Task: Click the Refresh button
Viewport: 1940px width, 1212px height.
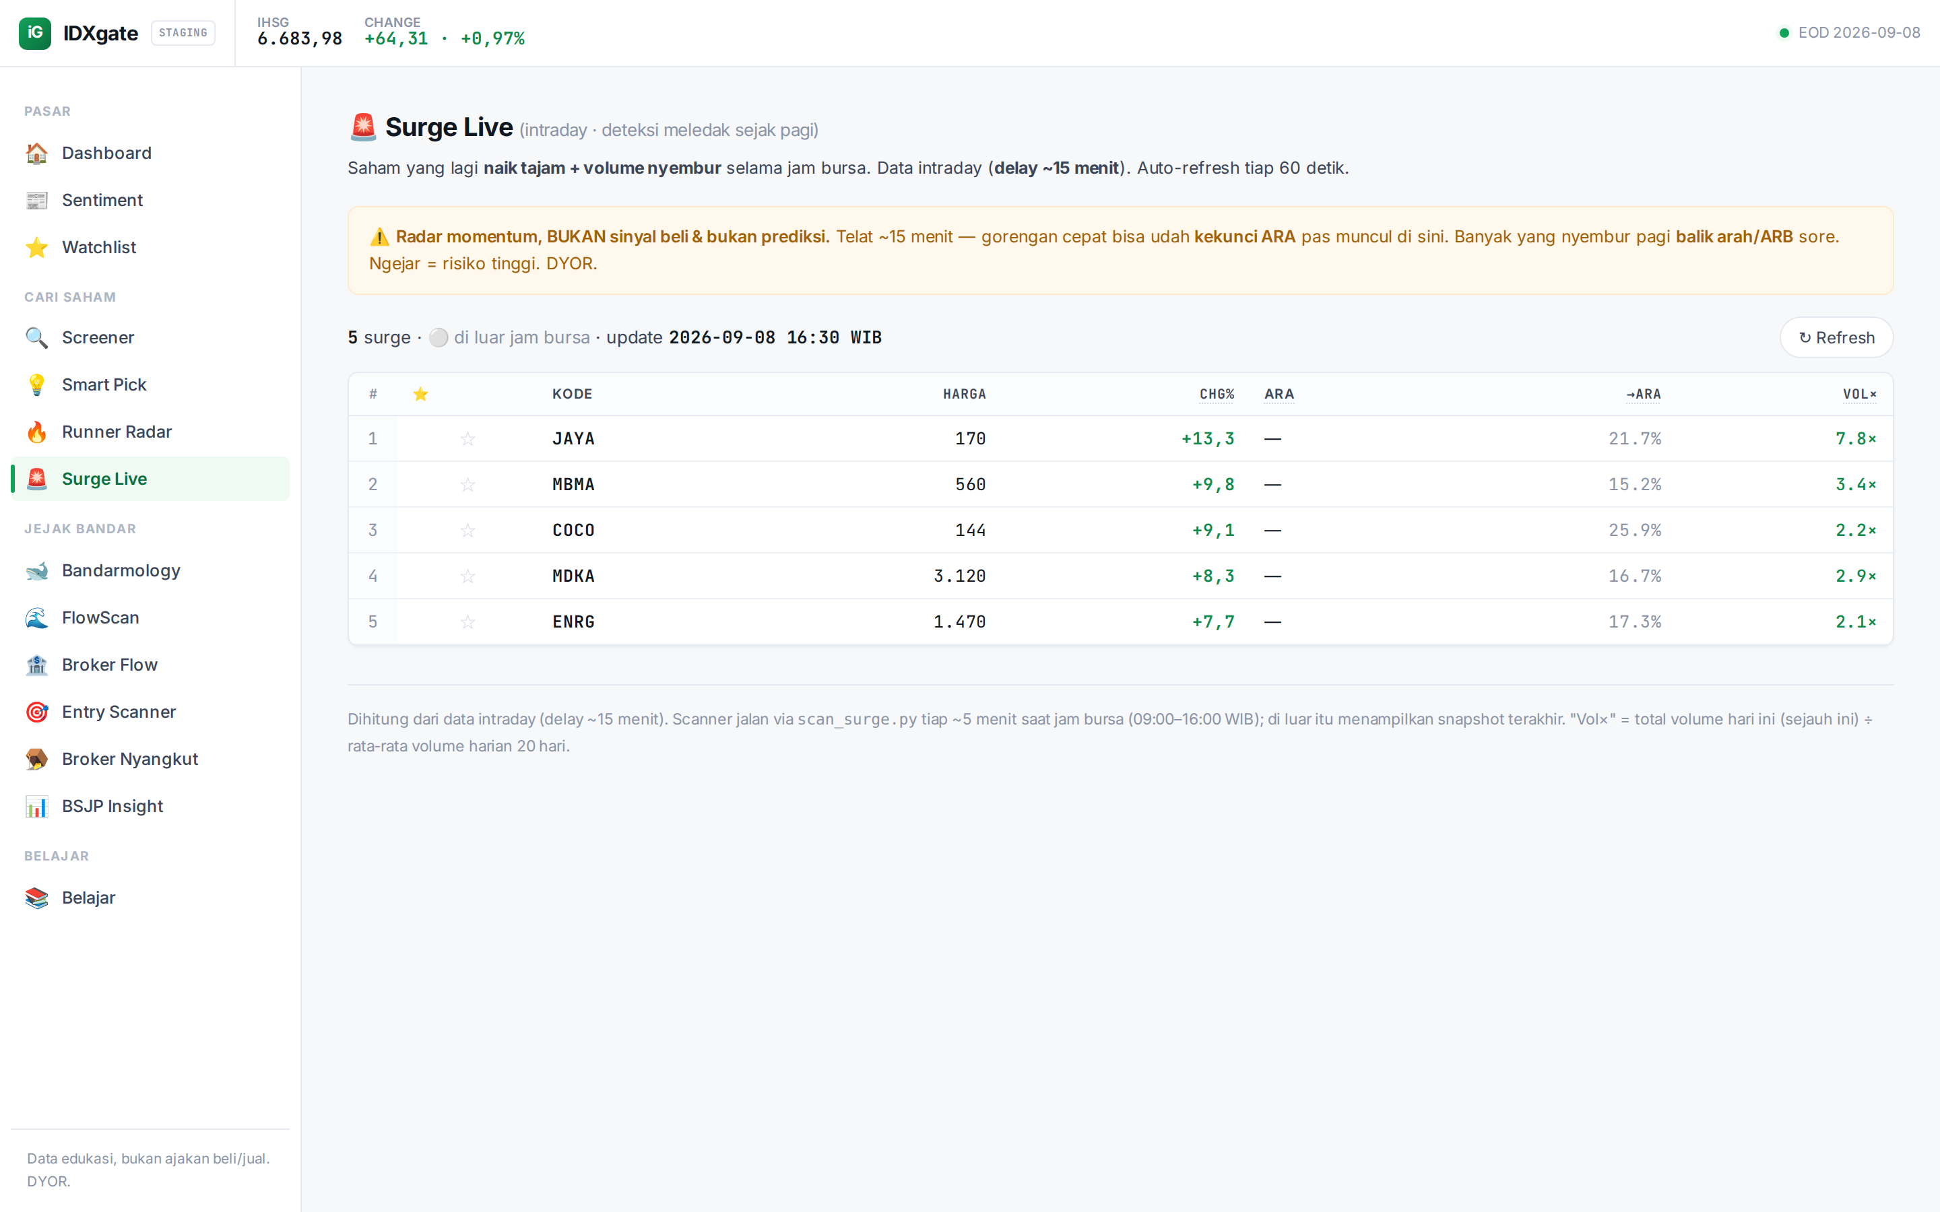Action: pyautogui.click(x=1836, y=337)
